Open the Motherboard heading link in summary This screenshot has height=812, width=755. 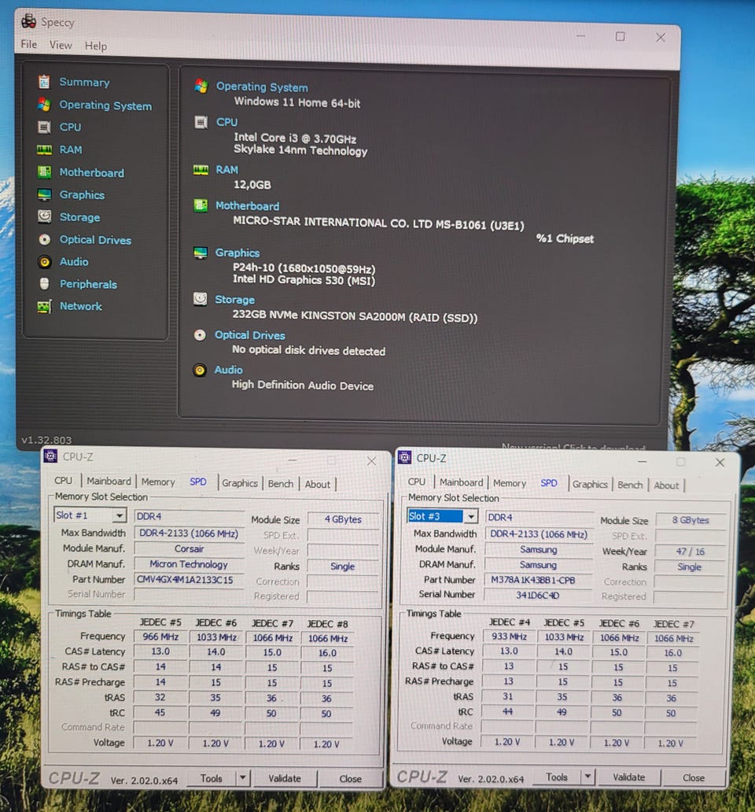pos(248,206)
